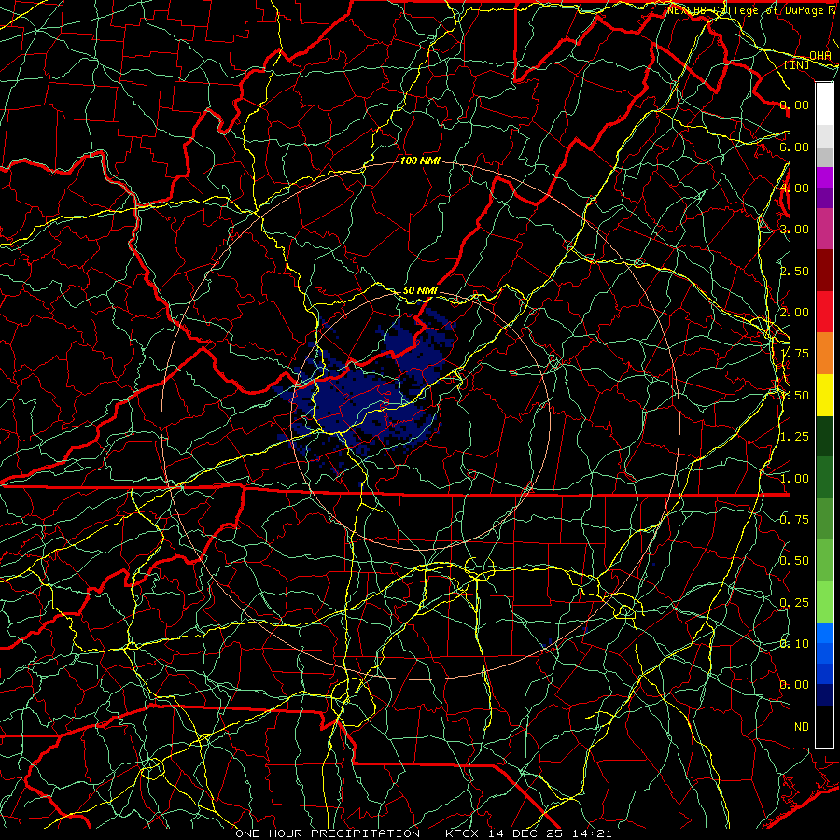
Task: Click the 0.75 legend value
Action: tap(794, 520)
